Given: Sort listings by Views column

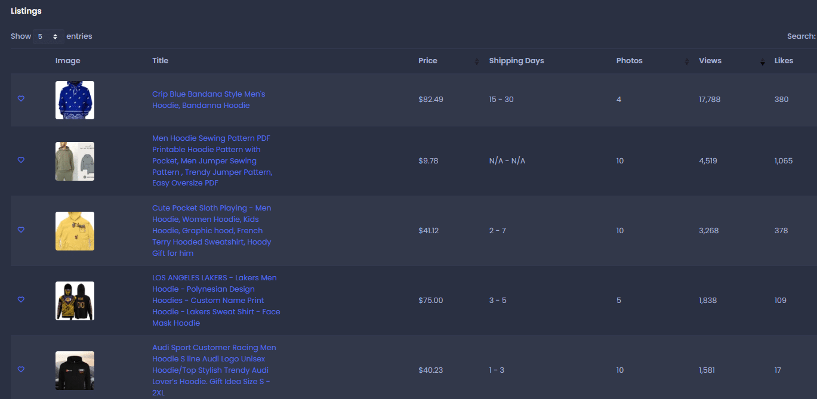Looking at the screenshot, I should 710,61.
